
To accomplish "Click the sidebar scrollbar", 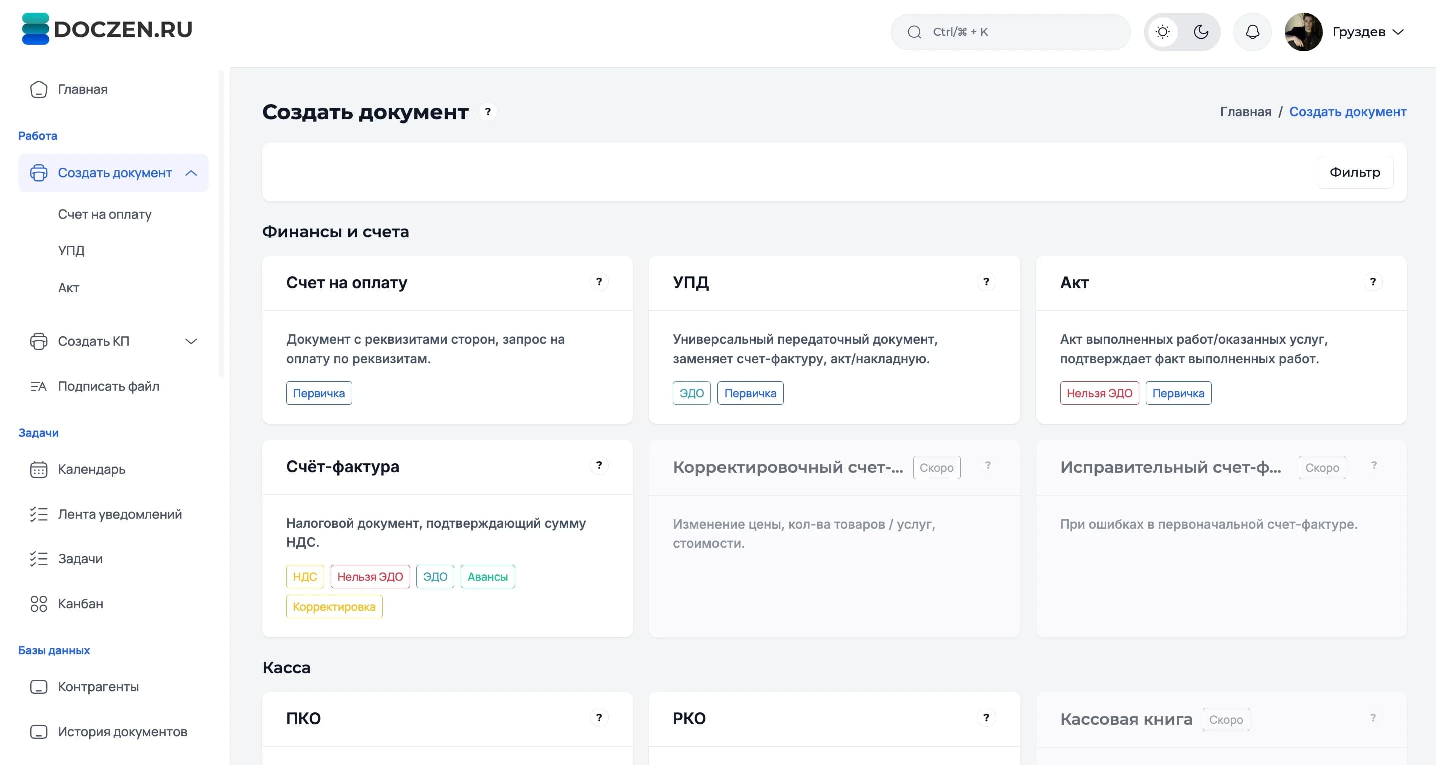I will pos(221,223).
